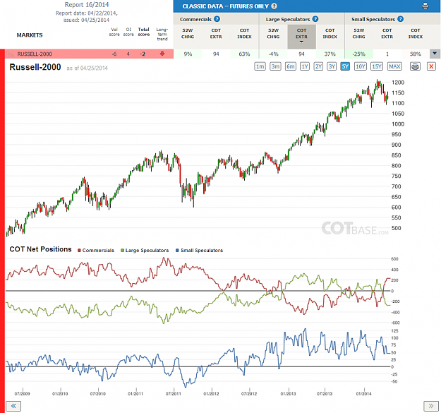Open the Classic Data help question mark
This screenshot has width=441, height=413.
pyautogui.click(x=274, y=6)
